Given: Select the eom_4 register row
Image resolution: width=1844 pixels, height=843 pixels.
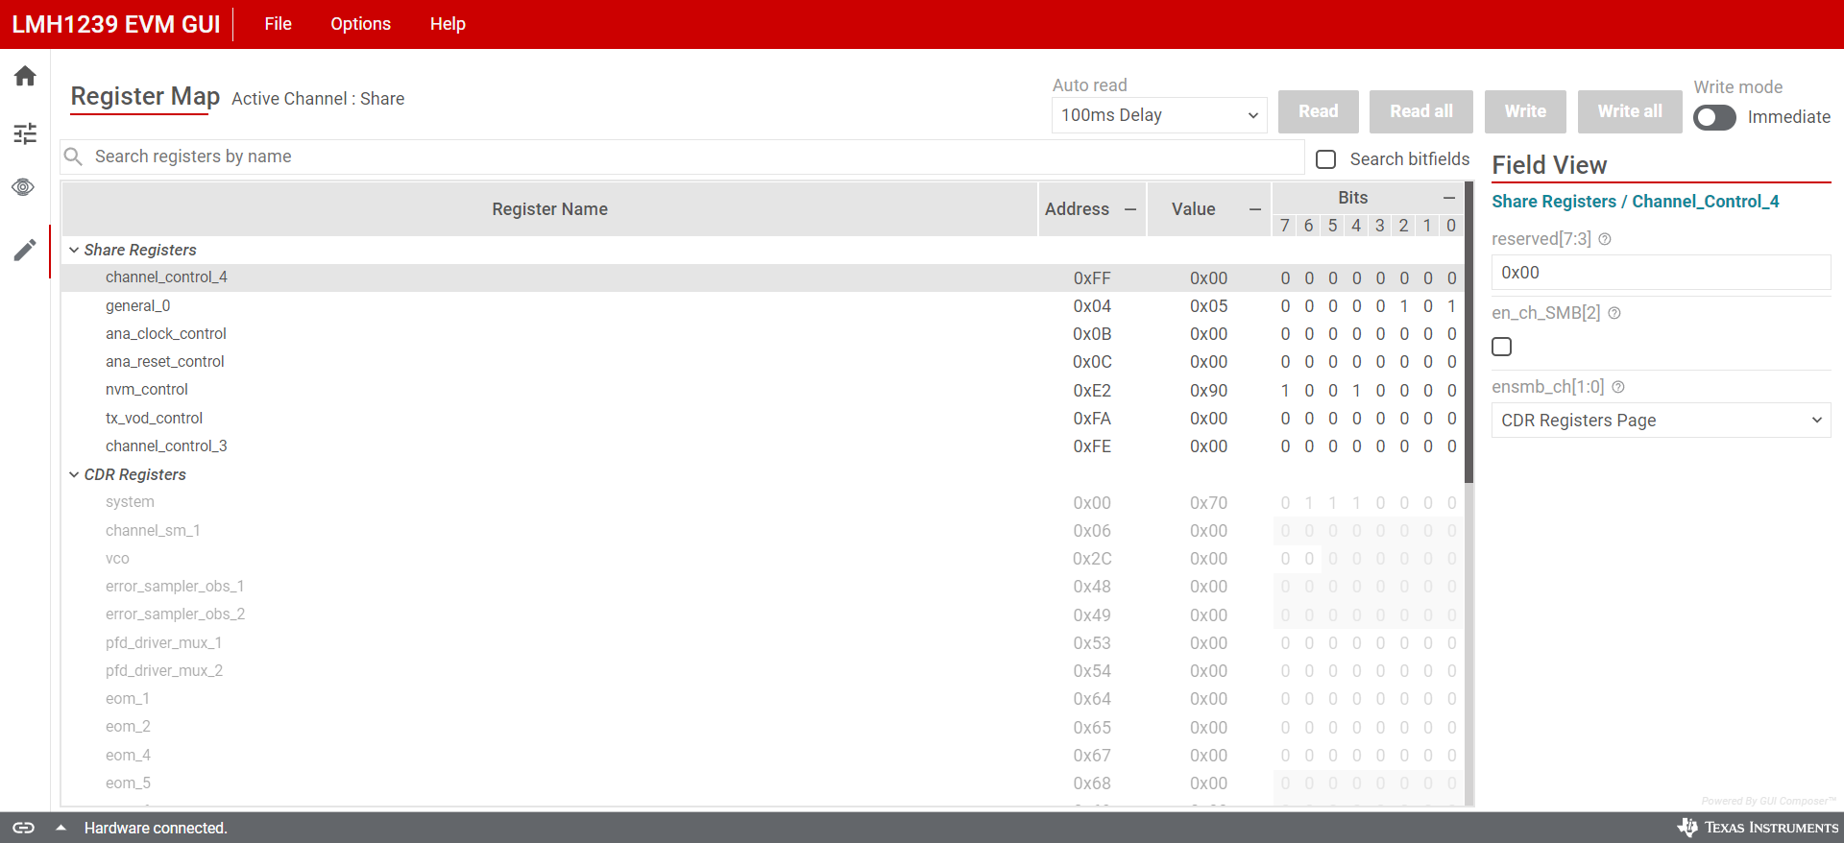Looking at the screenshot, I should (x=763, y=756).
